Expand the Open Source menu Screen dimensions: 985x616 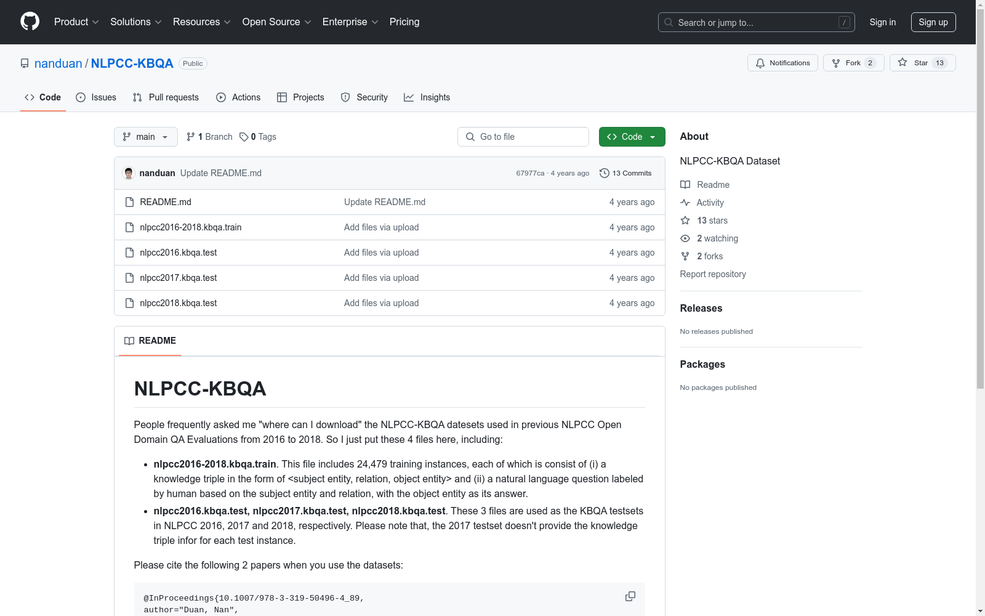click(x=276, y=22)
